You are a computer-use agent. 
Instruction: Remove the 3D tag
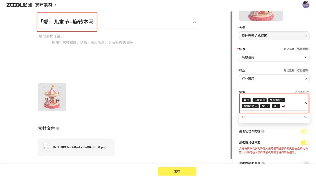coord(267,106)
